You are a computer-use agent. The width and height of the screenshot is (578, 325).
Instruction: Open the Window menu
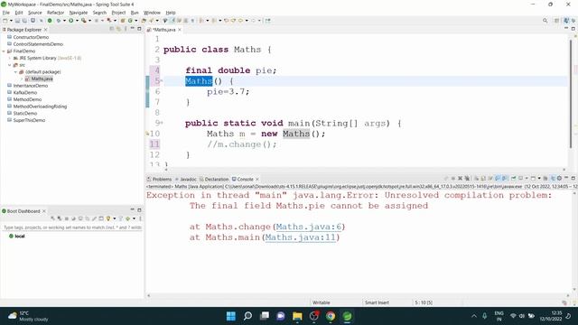click(152, 13)
